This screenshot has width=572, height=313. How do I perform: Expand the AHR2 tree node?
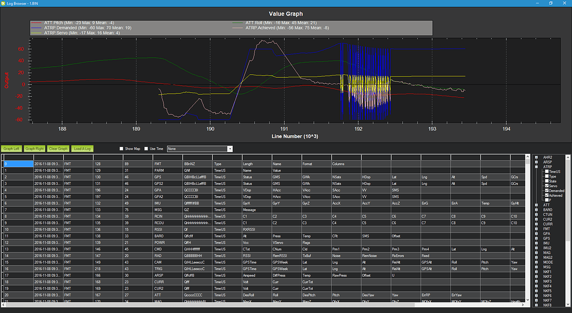536,157
